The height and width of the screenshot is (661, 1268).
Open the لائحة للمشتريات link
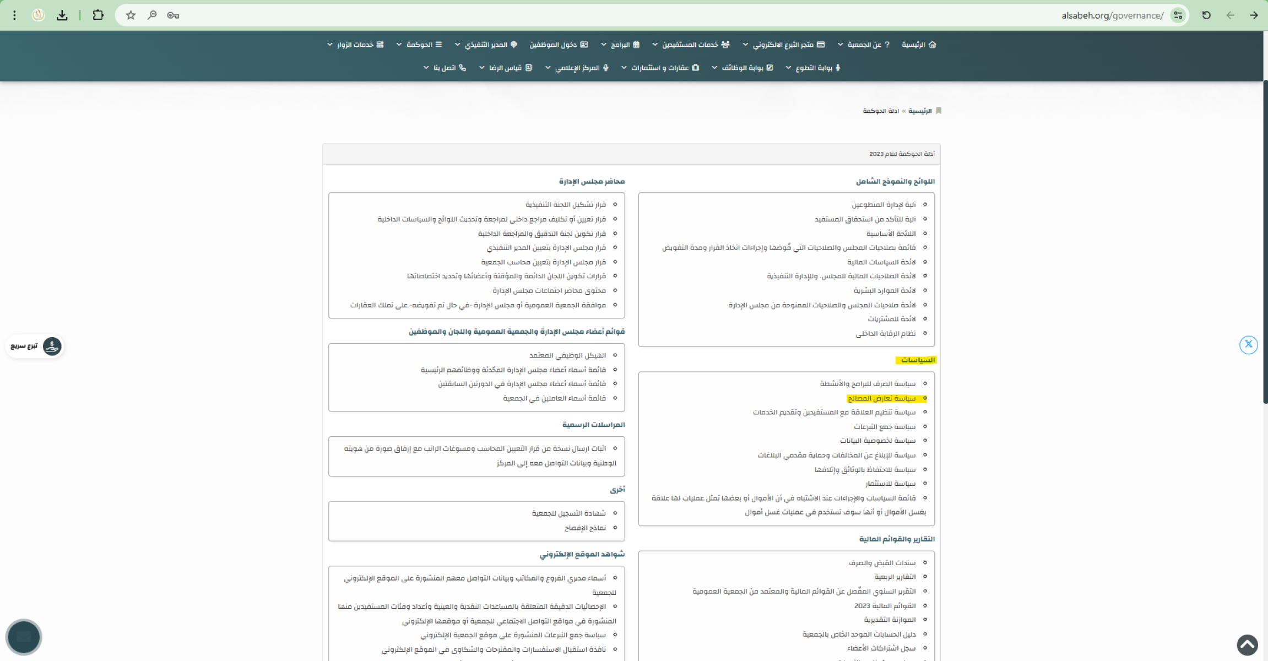pyautogui.click(x=892, y=319)
